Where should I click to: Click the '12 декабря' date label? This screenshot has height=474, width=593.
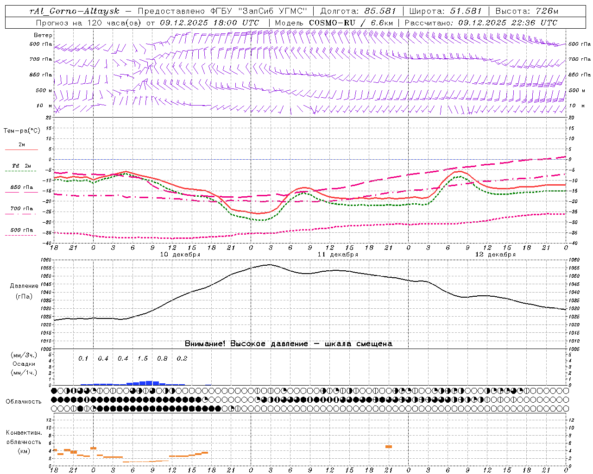click(495, 255)
